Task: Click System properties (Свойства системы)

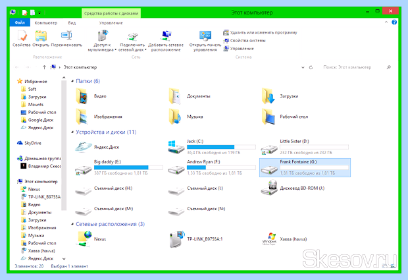Action: pyautogui.click(x=244, y=41)
